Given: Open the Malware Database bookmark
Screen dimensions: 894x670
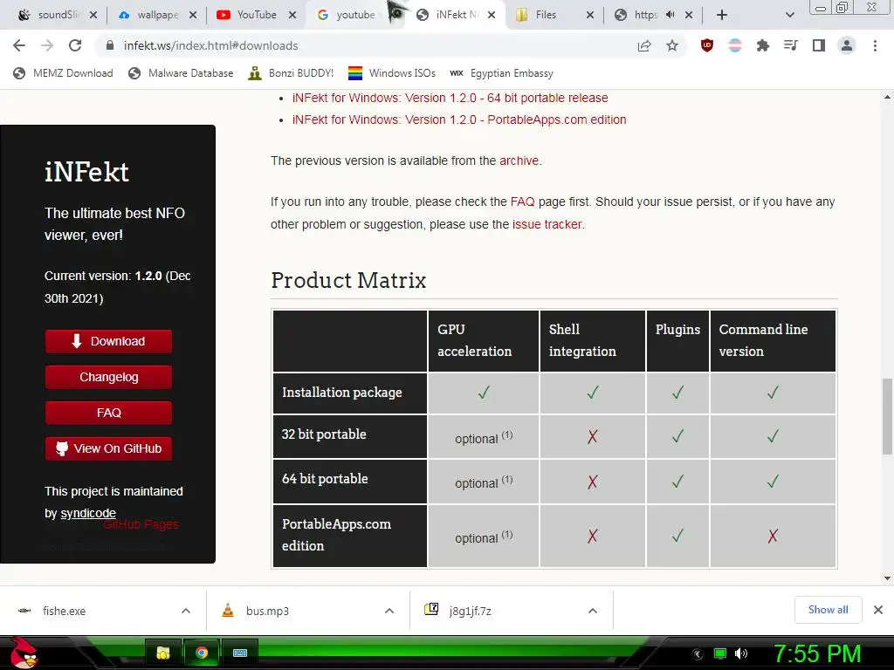Looking at the screenshot, I should [181, 73].
